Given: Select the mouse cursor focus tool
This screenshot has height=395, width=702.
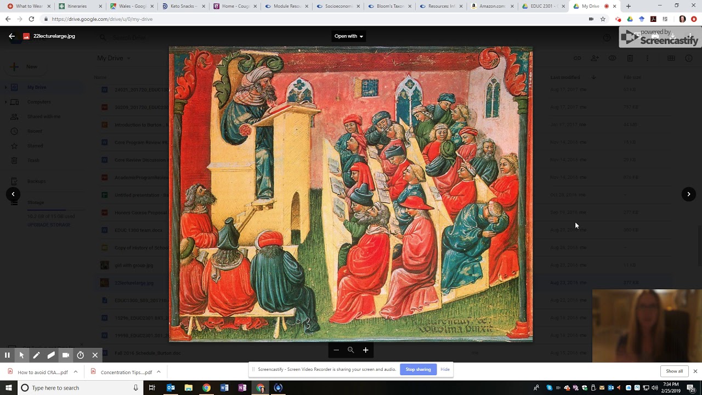Looking at the screenshot, I should pos(21,356).
